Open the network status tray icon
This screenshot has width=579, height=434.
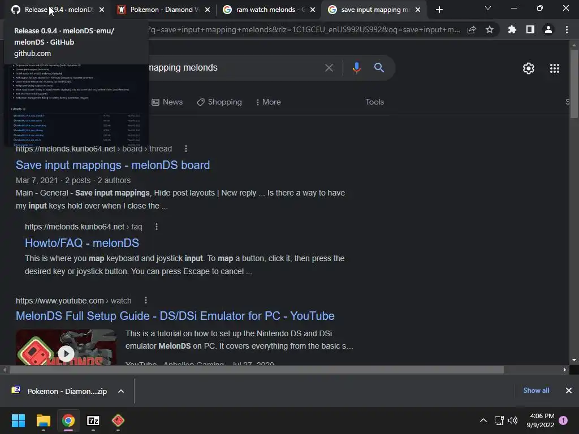point(499,420)
